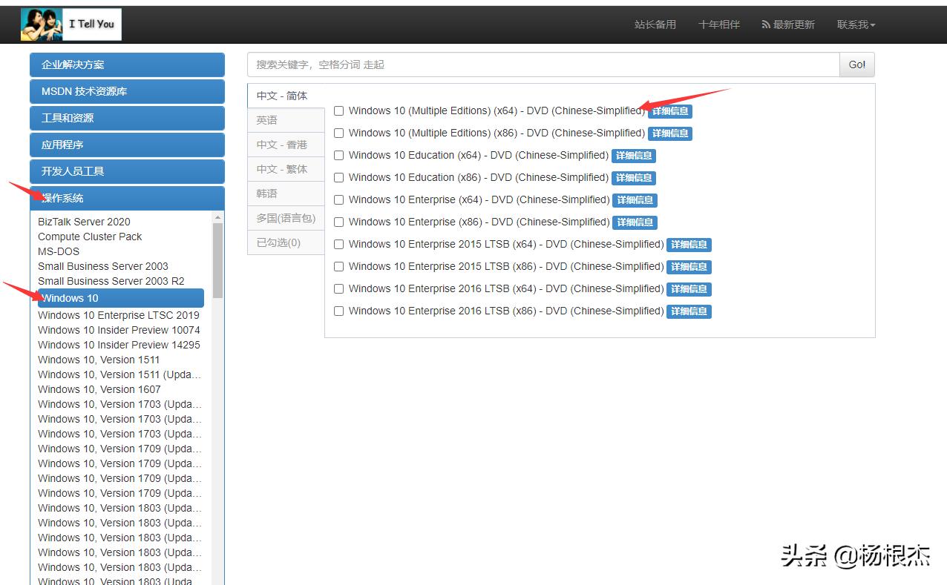Expand the 开发人员工具 category

(126, 171)
